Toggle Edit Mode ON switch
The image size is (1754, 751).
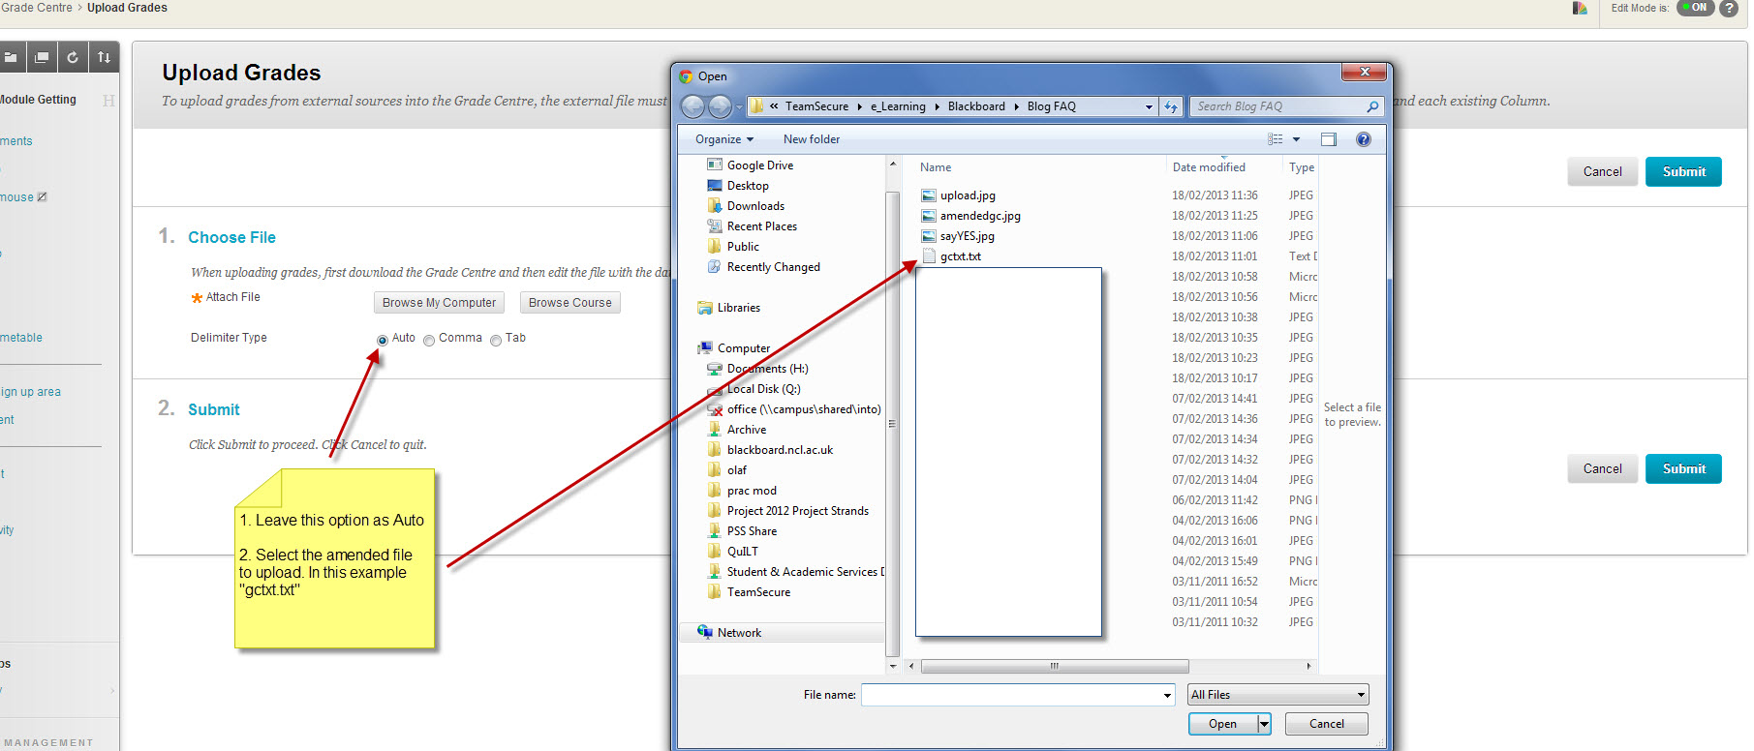pyautogui.click(x=1695, y=8)
